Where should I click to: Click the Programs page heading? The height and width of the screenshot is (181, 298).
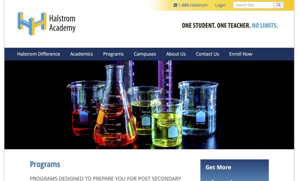[x=45, y=164]
